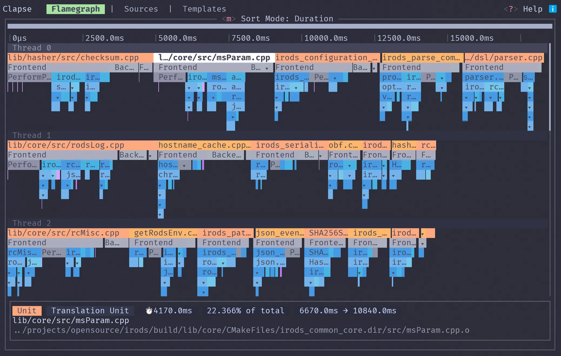Expand arrow block beside irods_configuration Ba…

tap(374, 68)
